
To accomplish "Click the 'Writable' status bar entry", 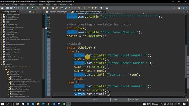I will pyautogui.click(x=96, y=100).
